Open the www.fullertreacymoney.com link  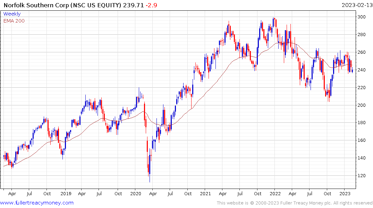(x=37, y=203)
